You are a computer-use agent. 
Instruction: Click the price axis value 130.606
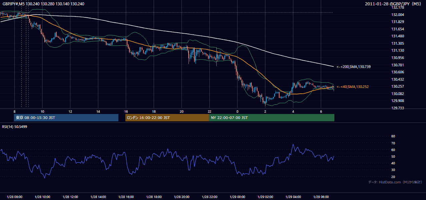click(x=398, y=72)
